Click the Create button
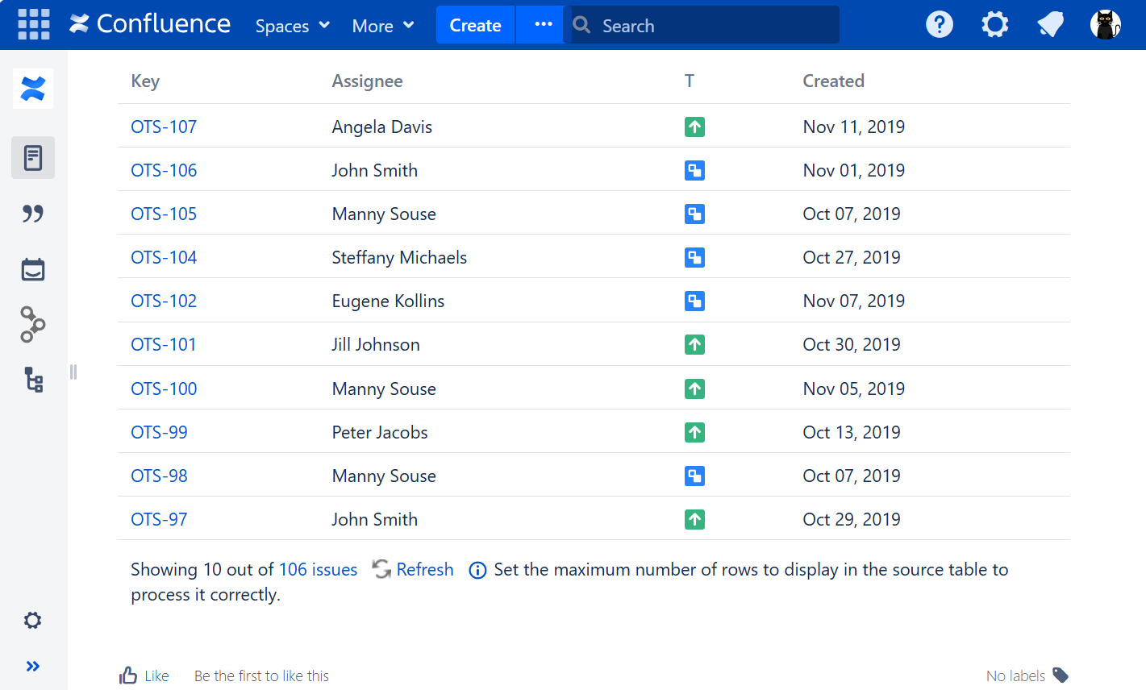The height and width of the screenshot is (690, 1146). tap(475, 26)
